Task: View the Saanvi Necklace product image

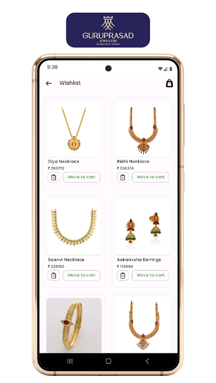Action: coord(74,227)
